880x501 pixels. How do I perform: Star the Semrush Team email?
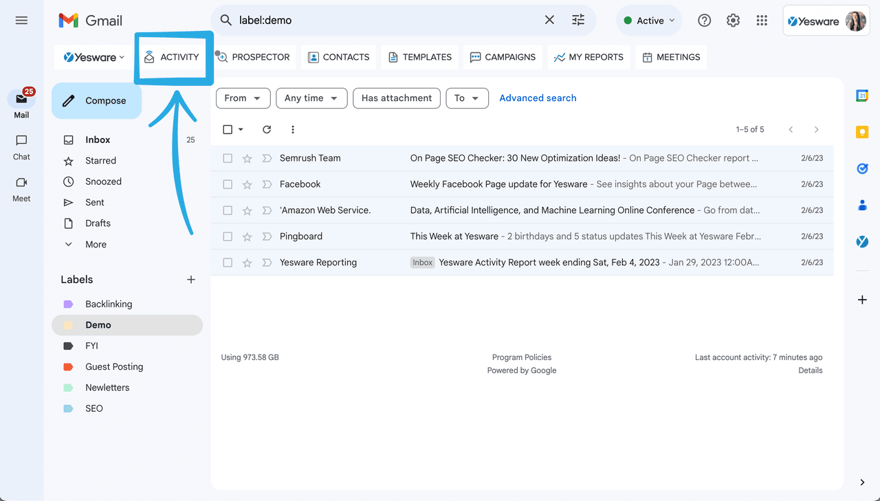point(247,158)
